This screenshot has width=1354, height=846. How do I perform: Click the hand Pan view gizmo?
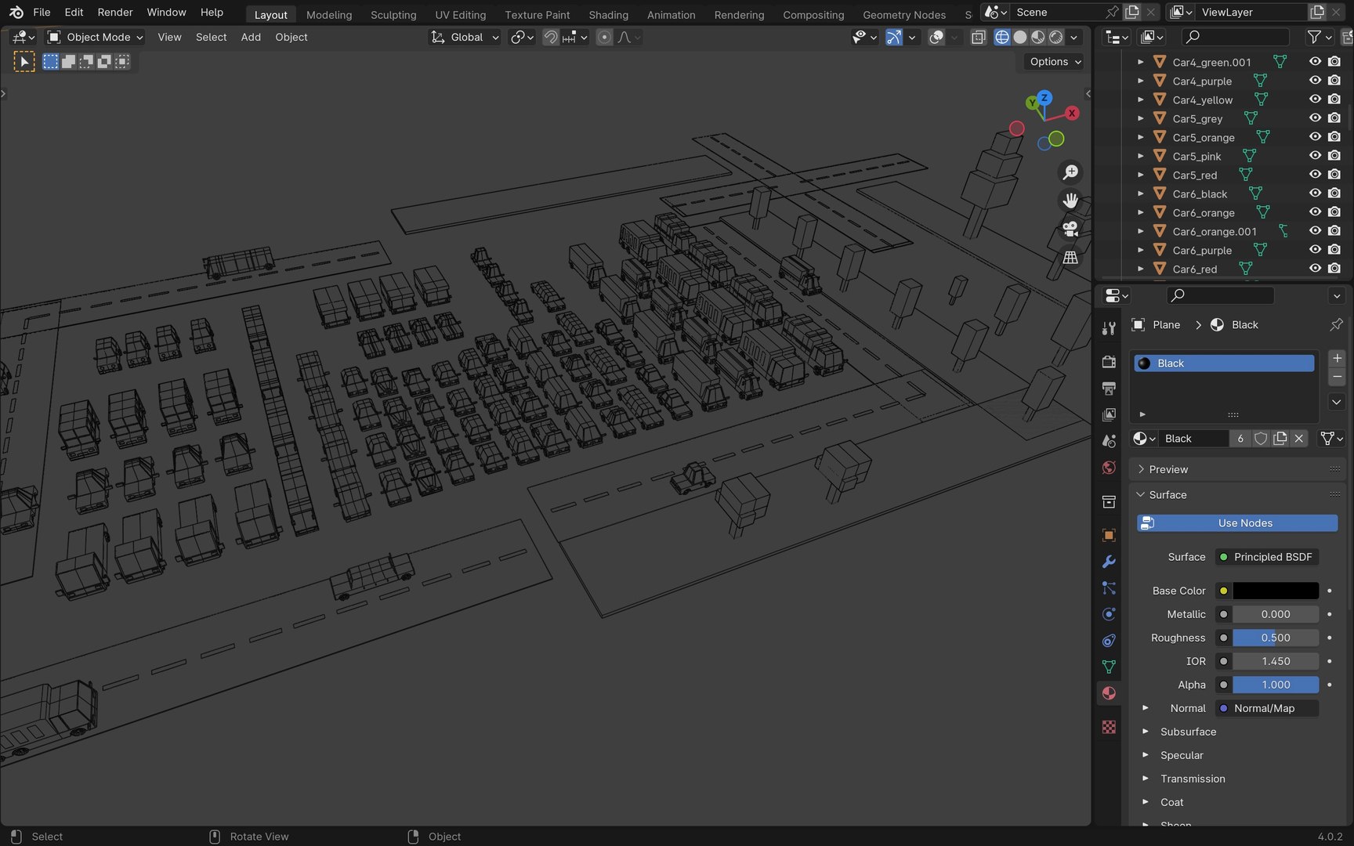click(1070, 201)
